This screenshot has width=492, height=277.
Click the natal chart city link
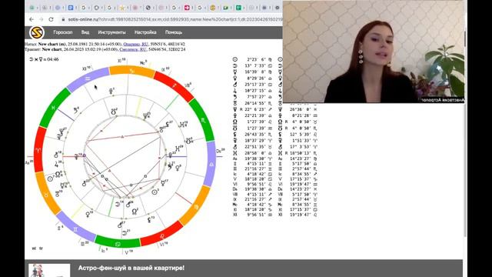(135, 45)
